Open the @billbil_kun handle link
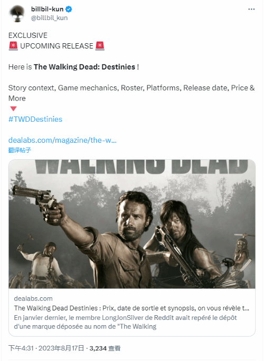264x361 pixels. pos(49,18)
